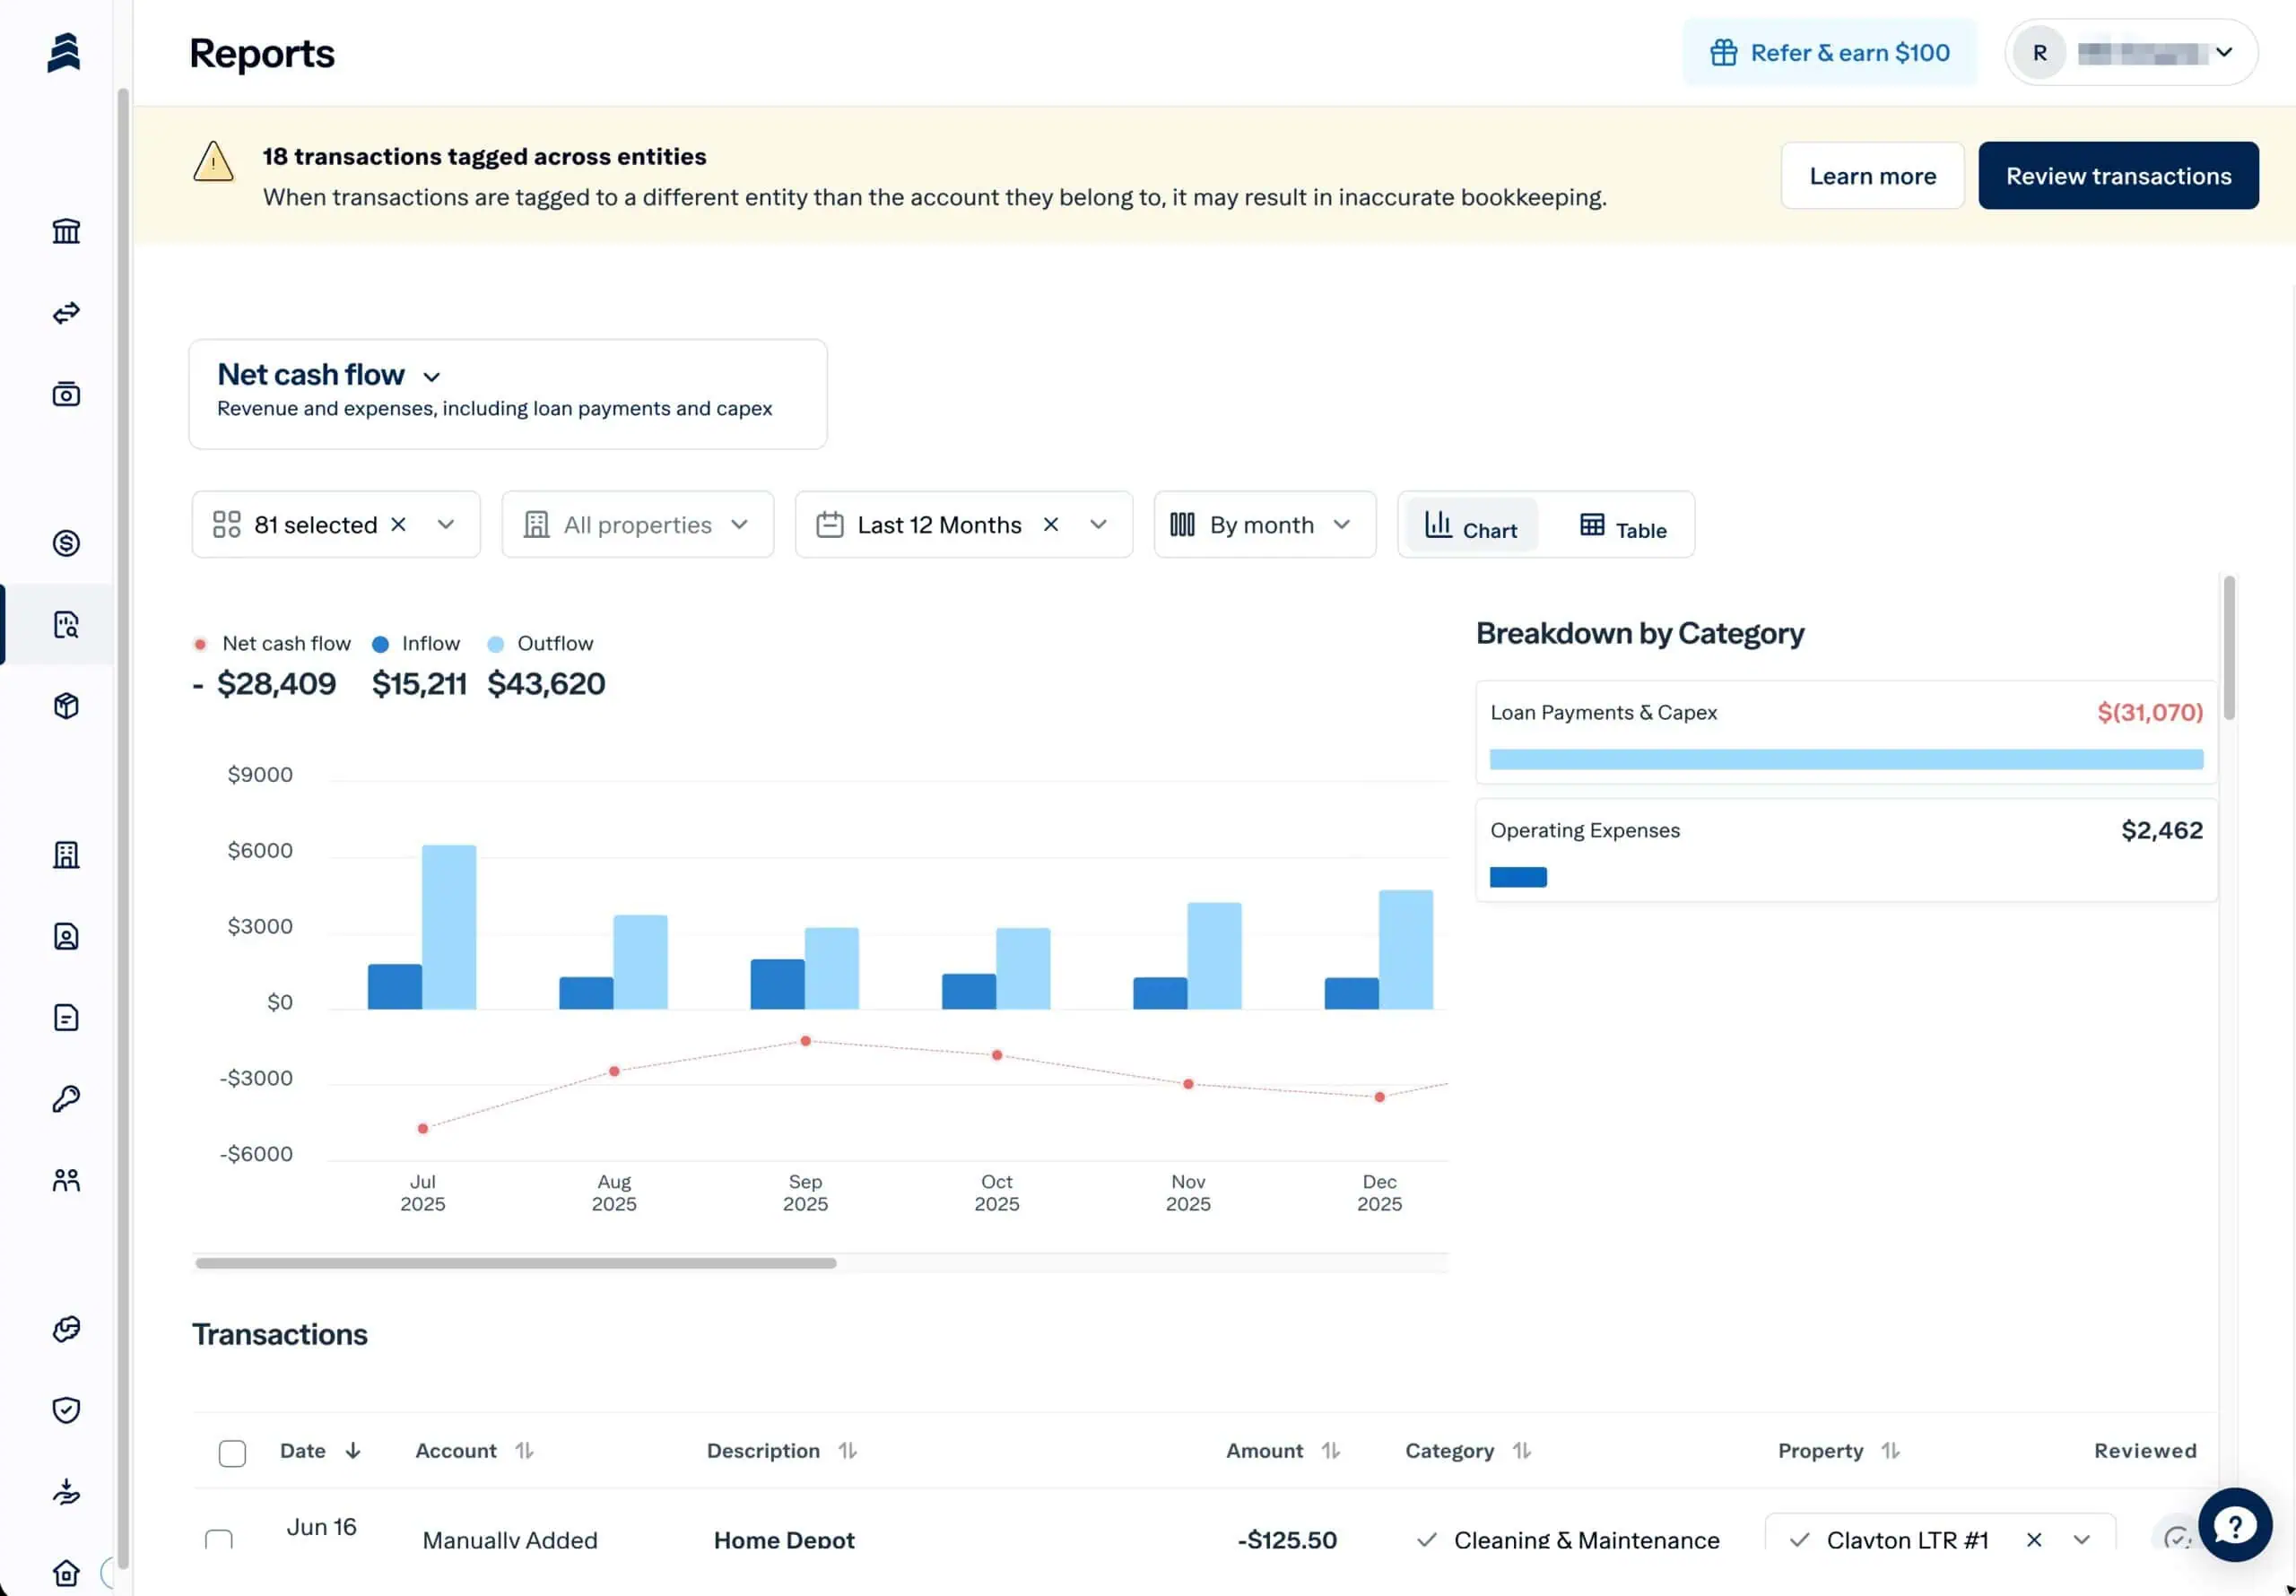The width and height of the screenshot is (2296, 1596).
Task: Open the By month grouping dropdown
Action: pyautogui.click(x=1265, y=524)
